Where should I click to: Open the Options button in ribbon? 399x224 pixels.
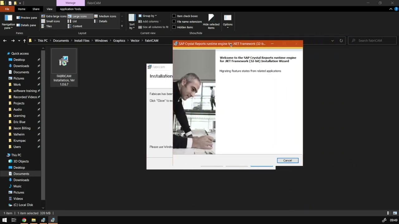tap(228, 22)
